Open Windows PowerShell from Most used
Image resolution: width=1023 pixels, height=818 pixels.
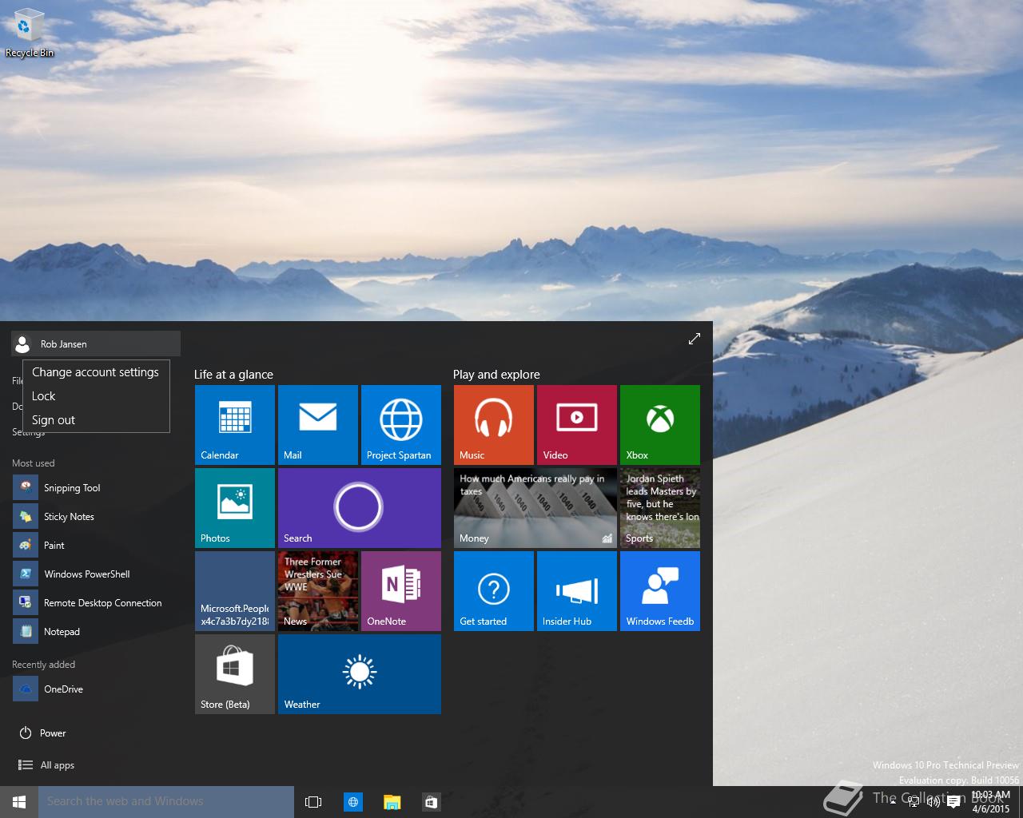96,574
